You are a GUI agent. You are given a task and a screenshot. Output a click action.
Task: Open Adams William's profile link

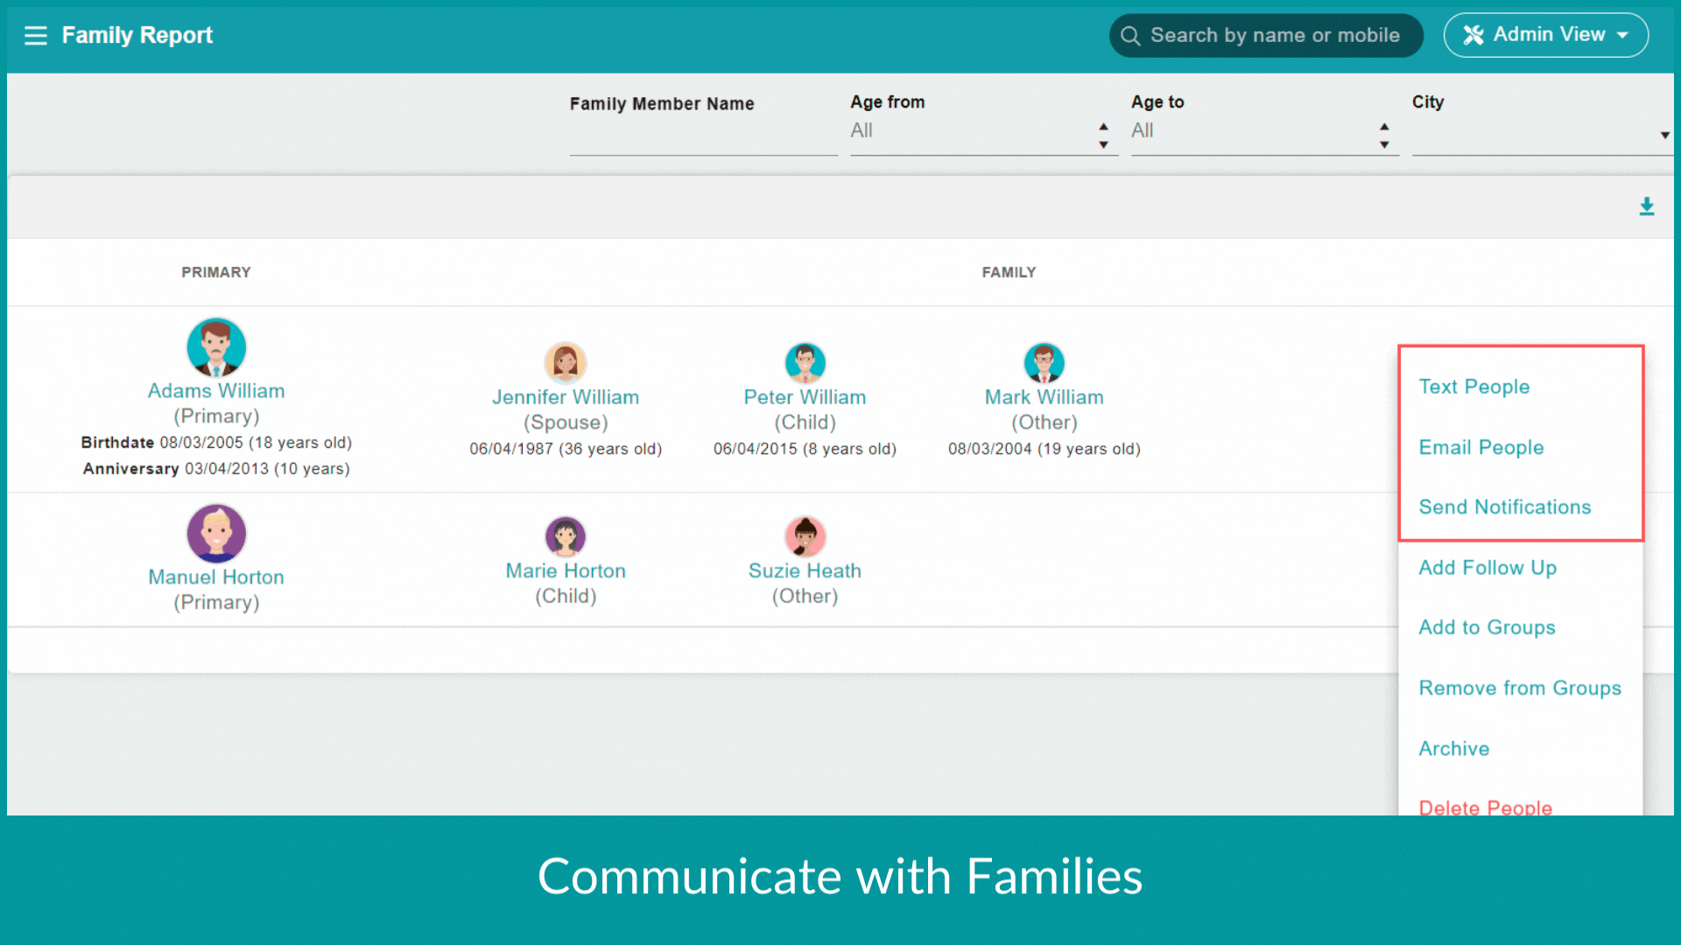[x=216, y=391]
